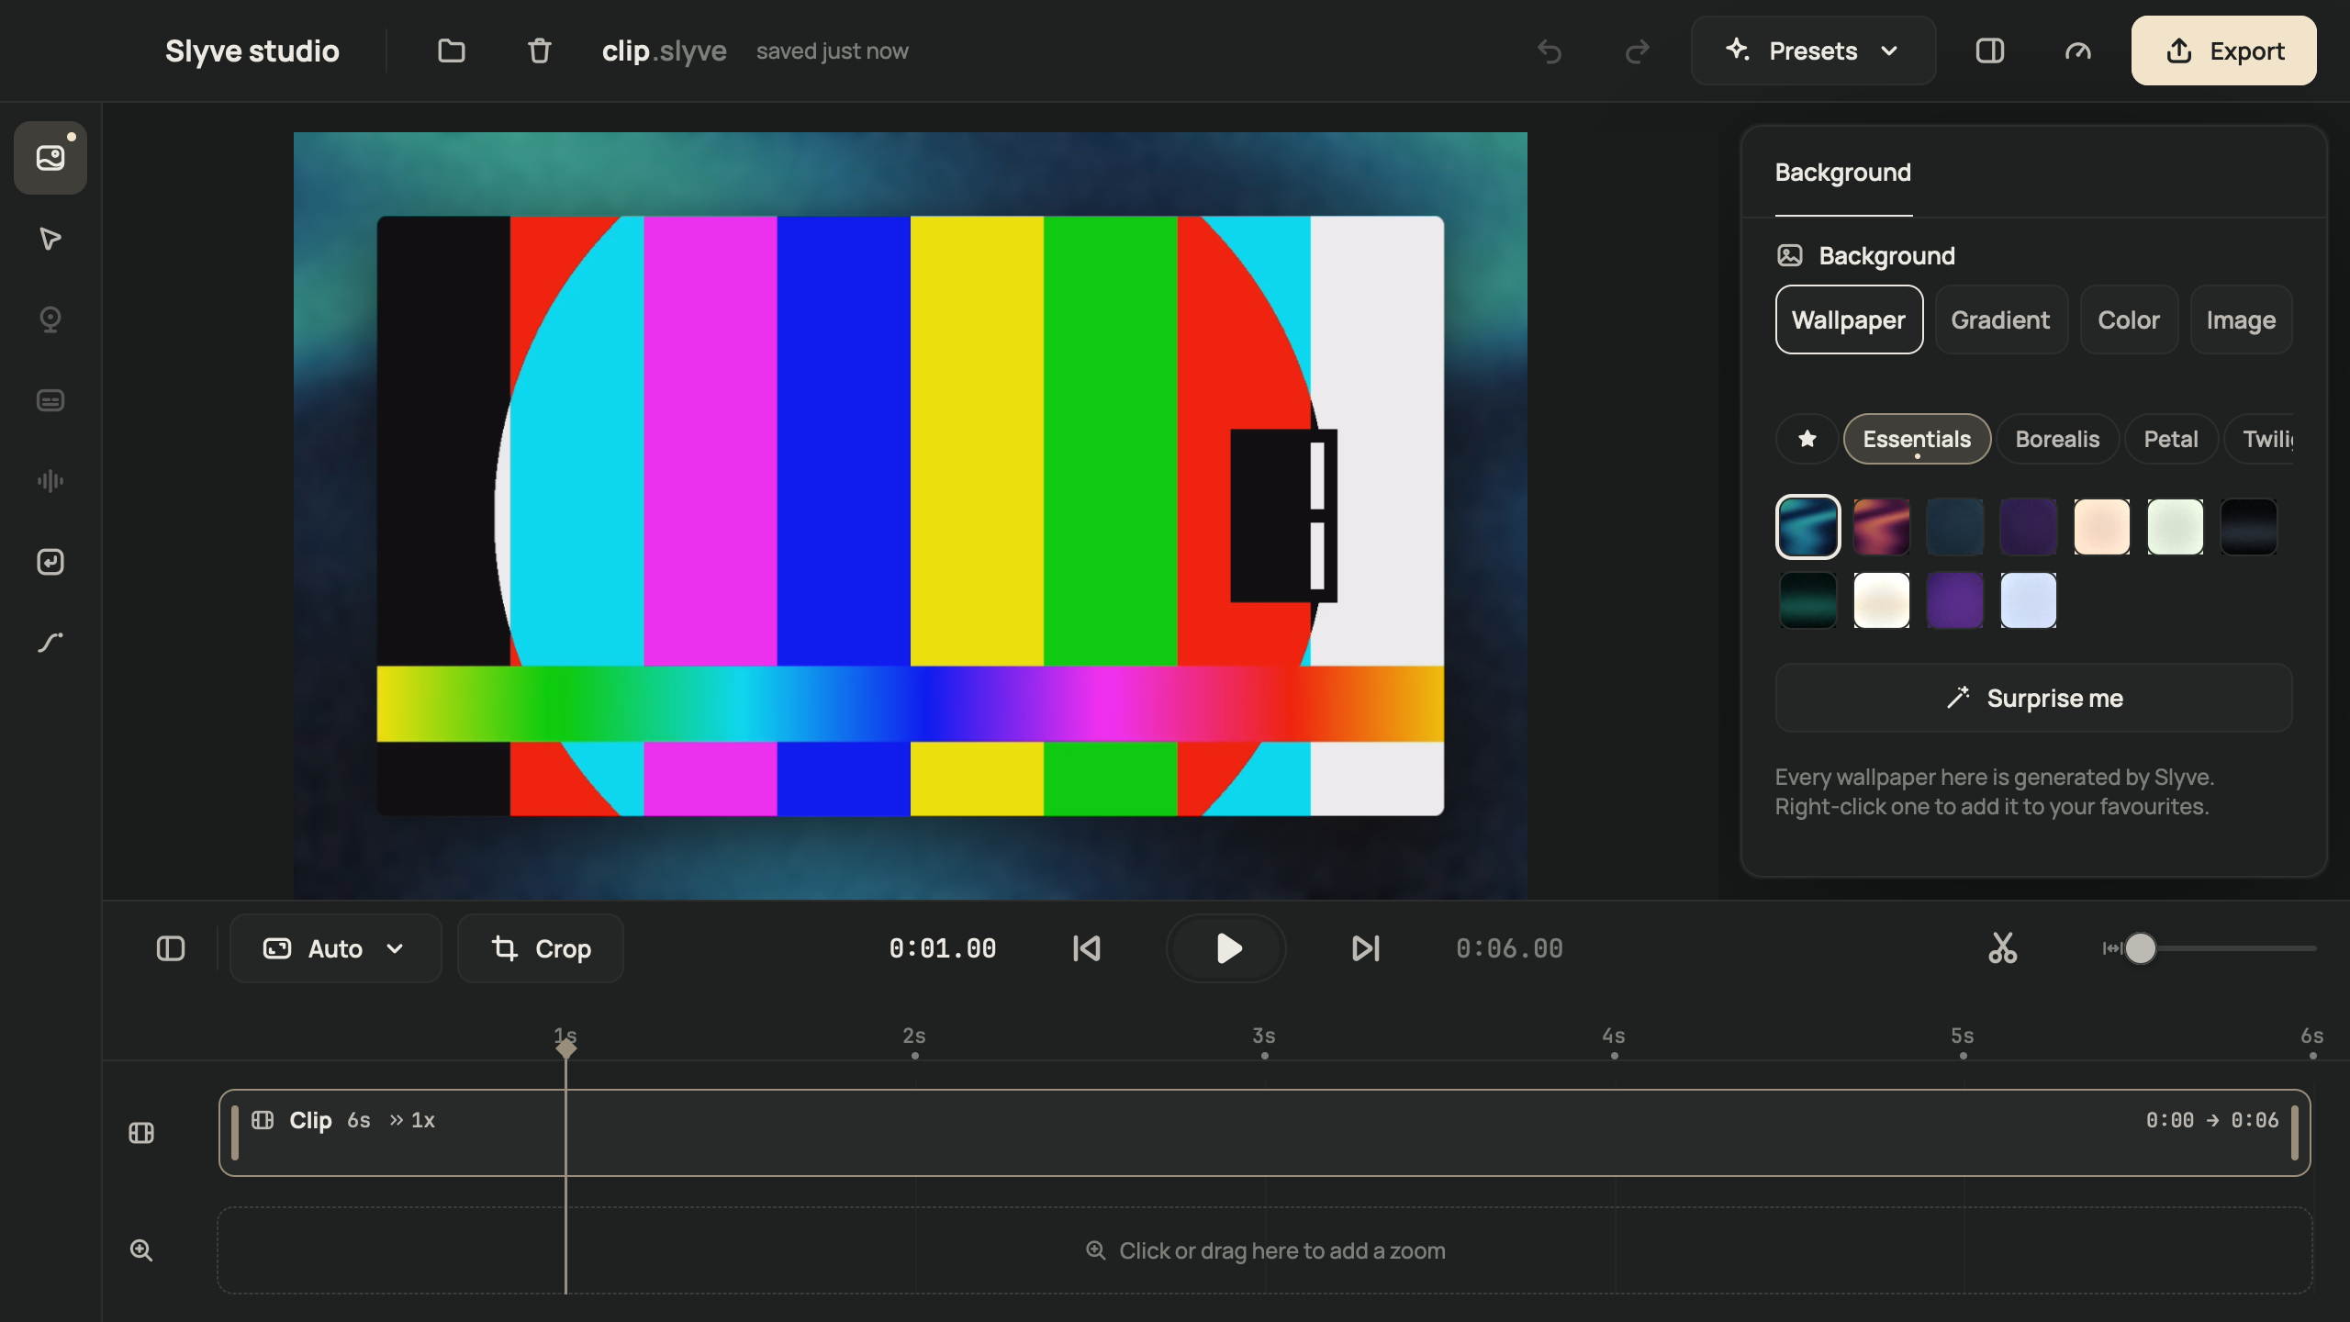Select the Clip 6s track segment
2350x1322 pixels.
tap(1264, 1133)
